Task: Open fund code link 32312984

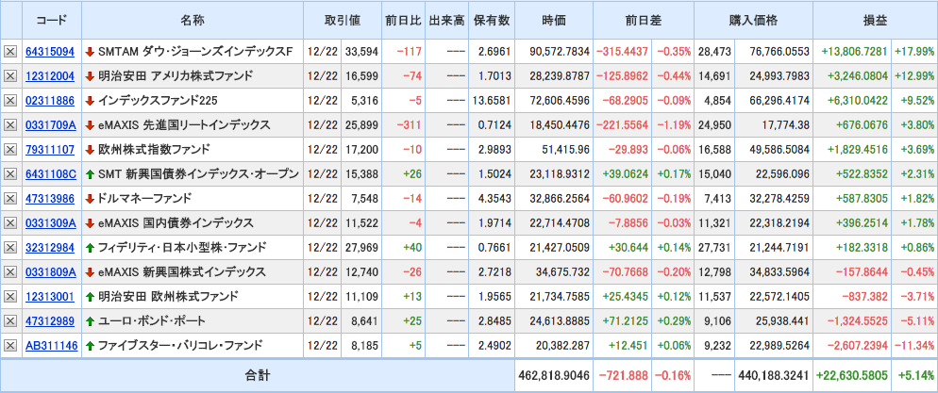Action: pos(50,247)
